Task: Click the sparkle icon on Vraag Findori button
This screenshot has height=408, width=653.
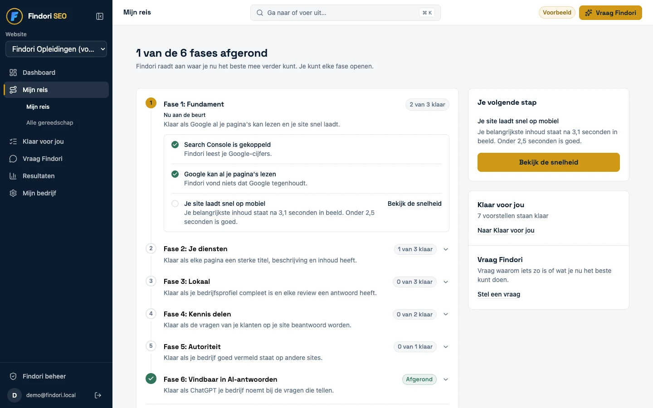Action: 589,13
